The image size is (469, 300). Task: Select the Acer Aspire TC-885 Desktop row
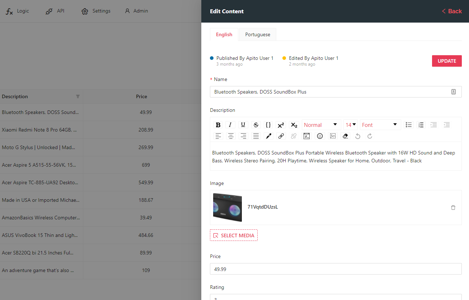(x=100, y=182)
